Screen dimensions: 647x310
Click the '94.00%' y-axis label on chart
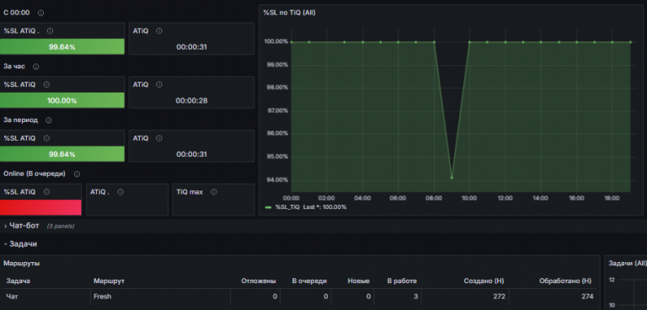(x=276, y=179)
